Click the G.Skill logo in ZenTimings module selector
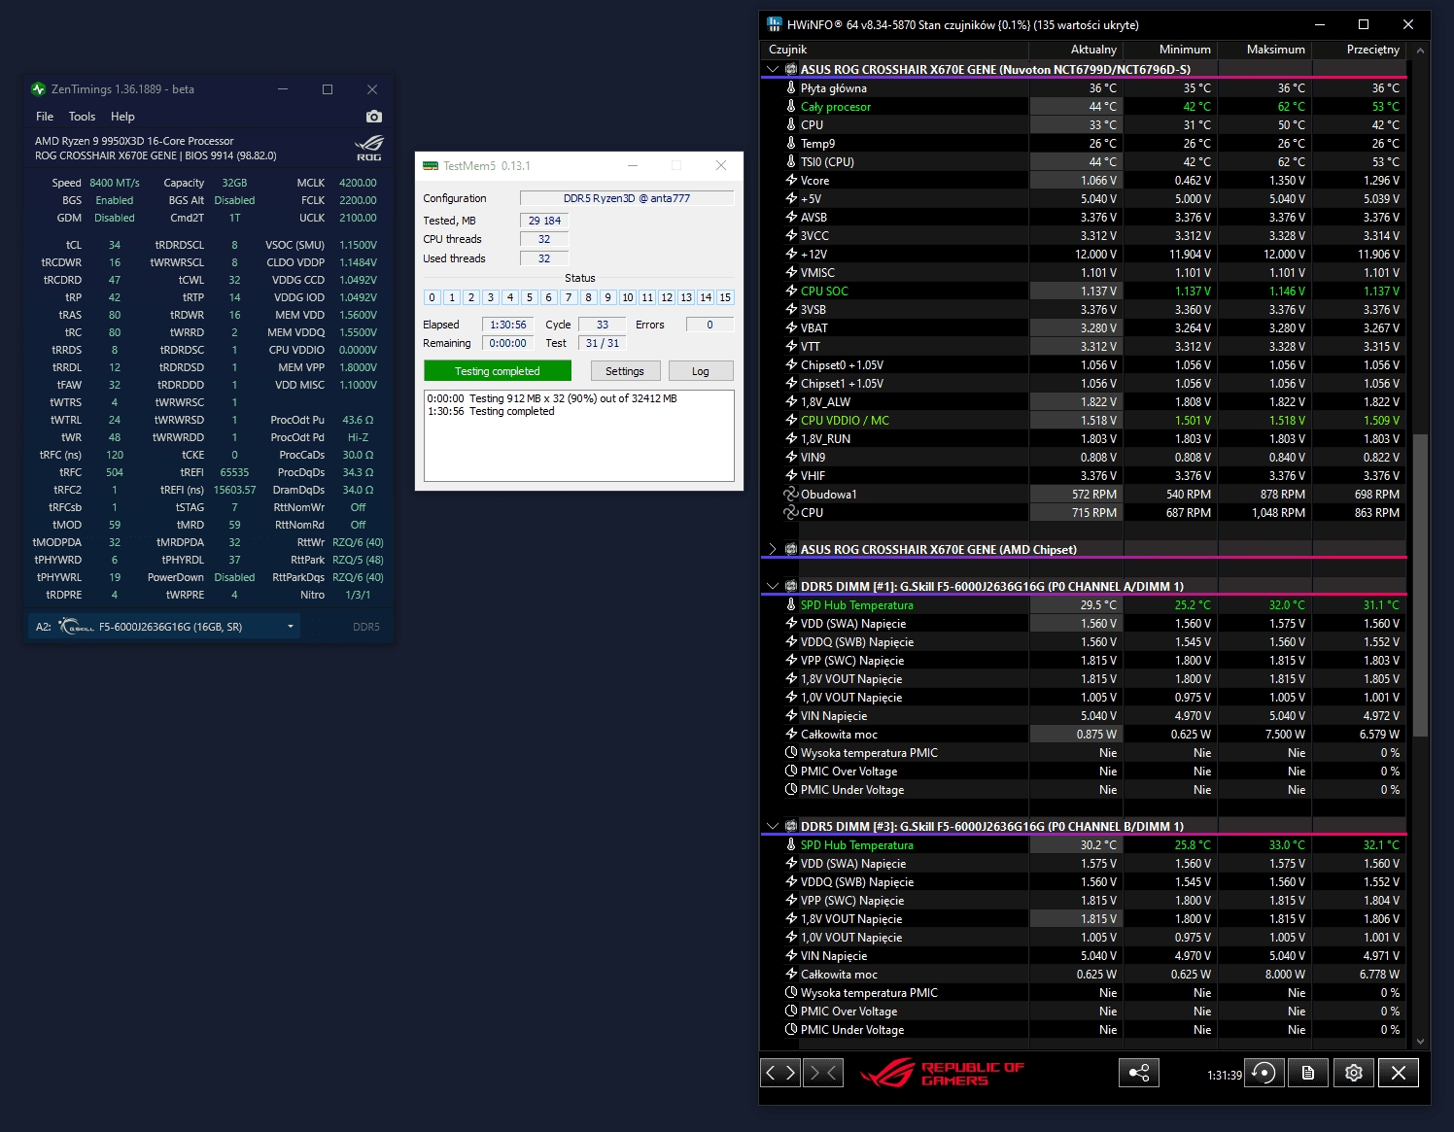 77,627
